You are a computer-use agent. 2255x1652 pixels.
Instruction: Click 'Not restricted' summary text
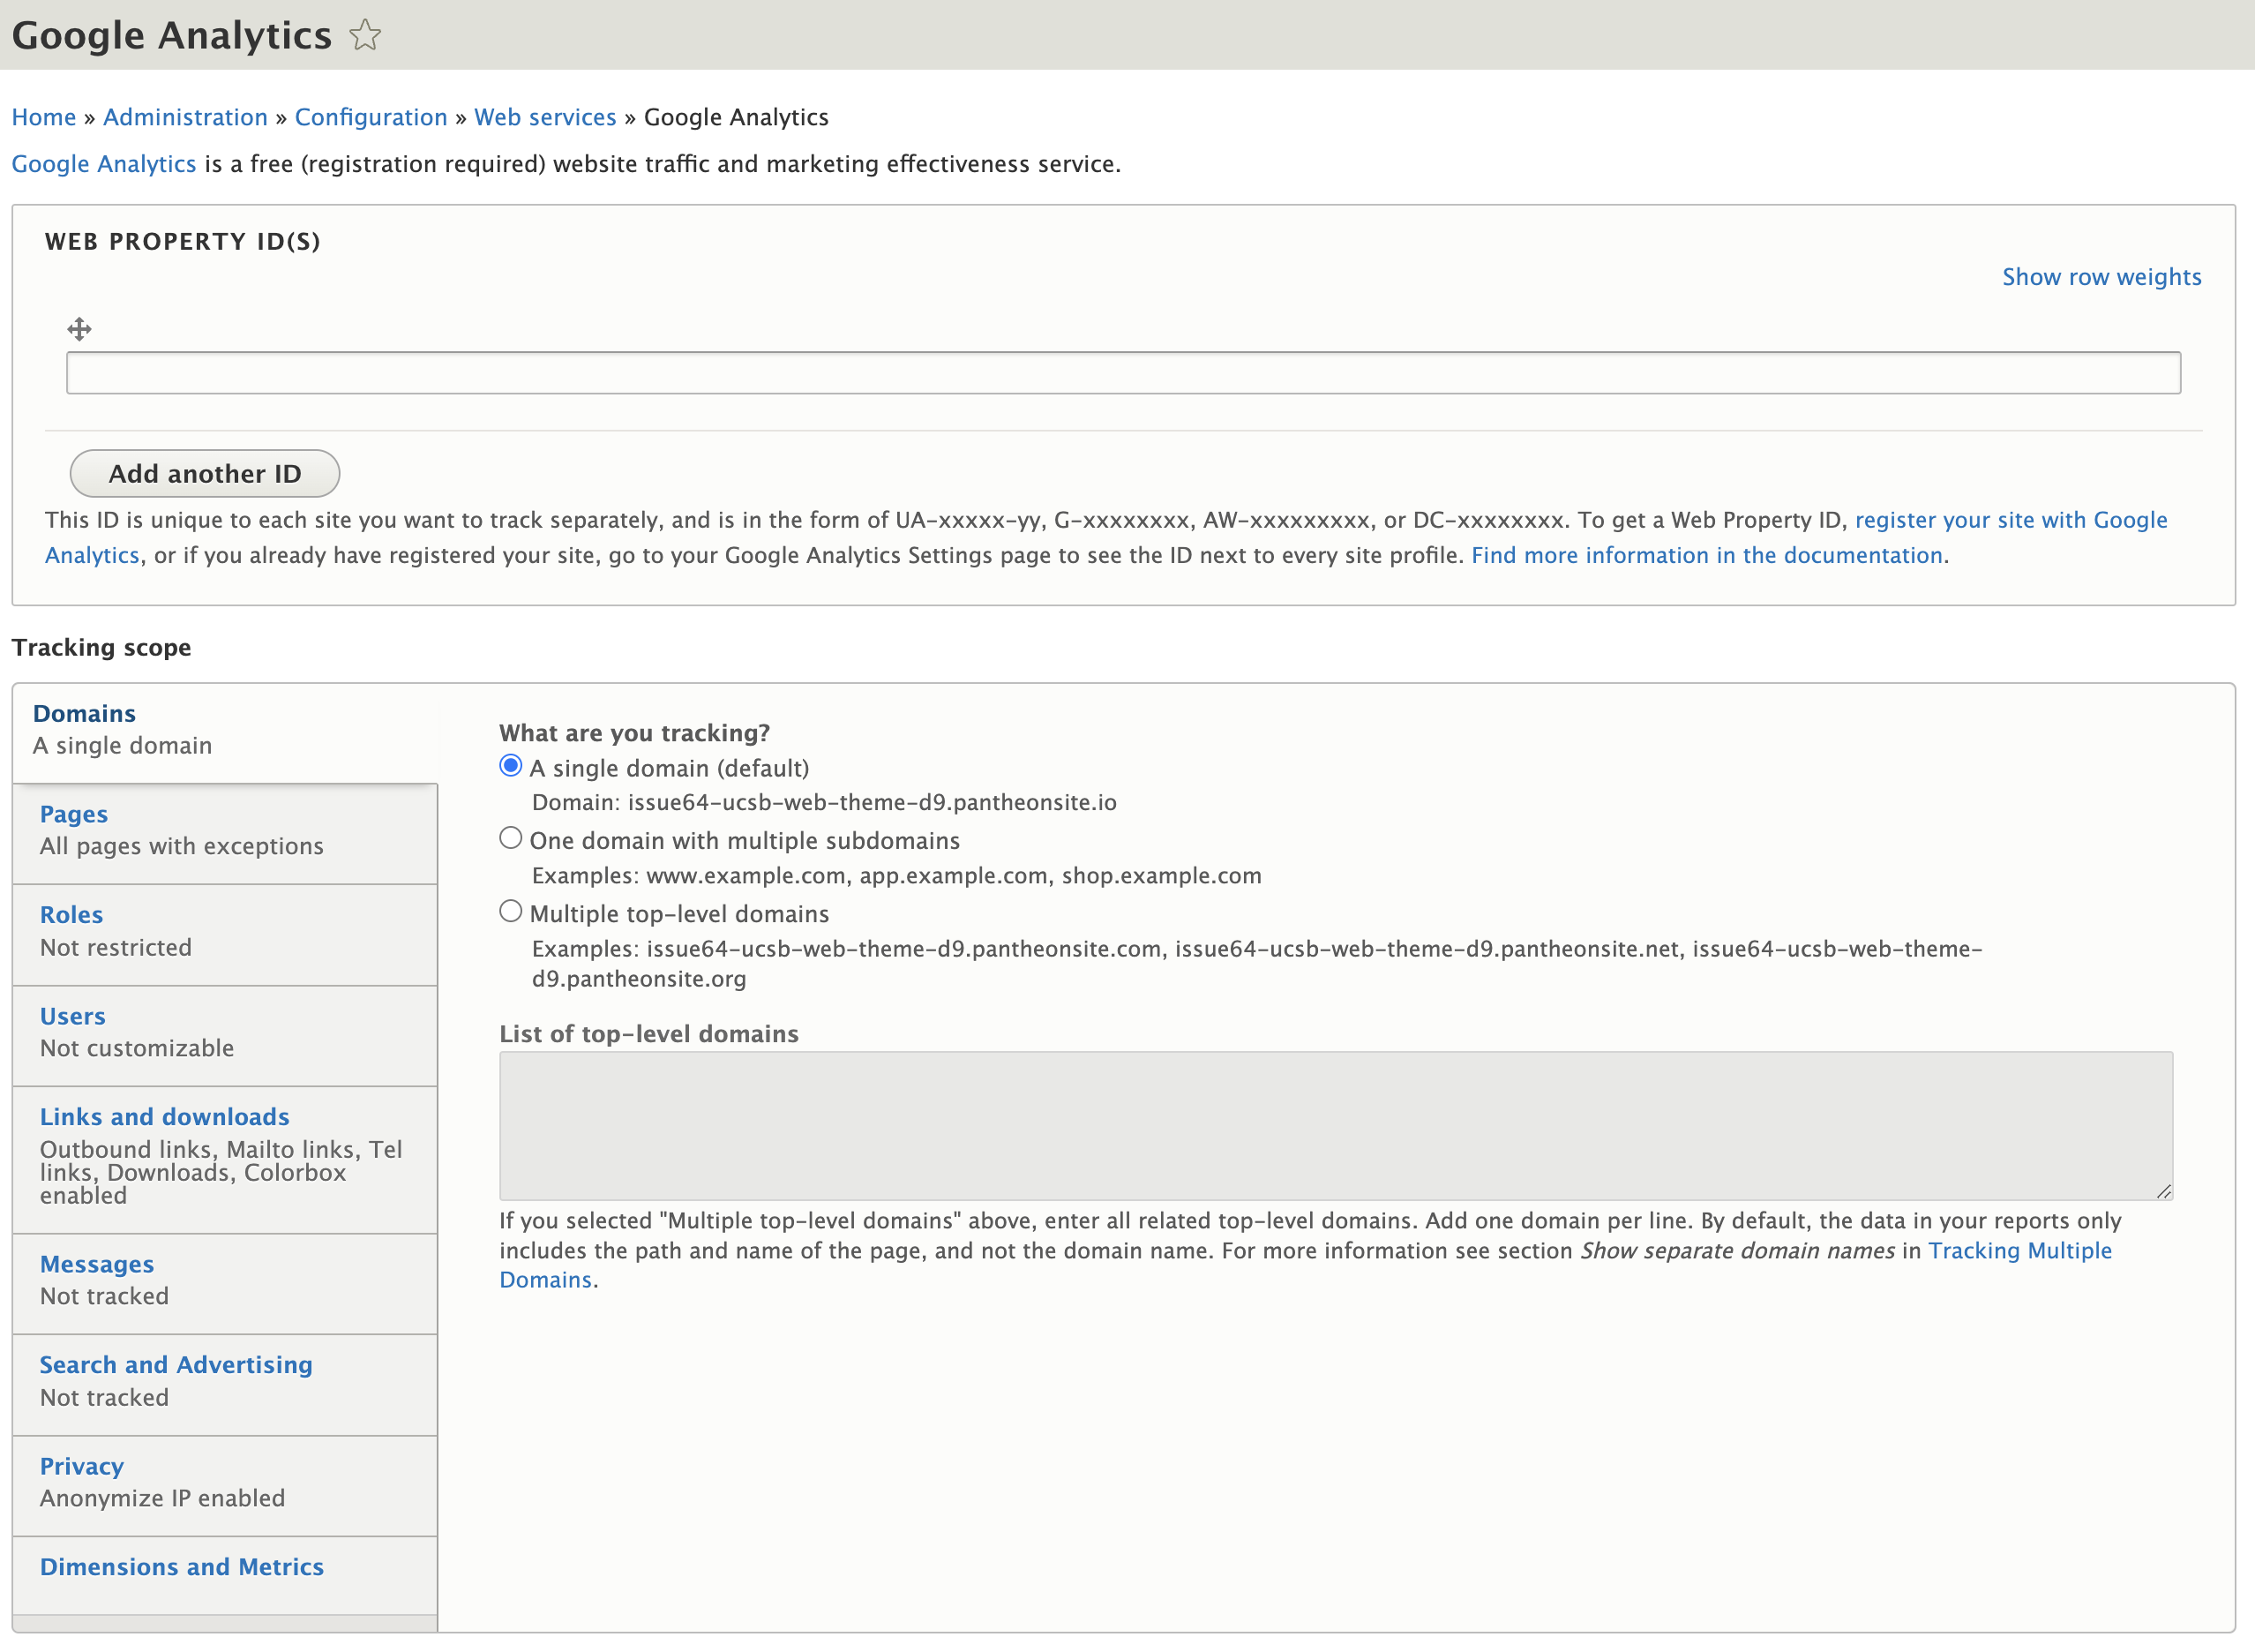tap(116, 947)
